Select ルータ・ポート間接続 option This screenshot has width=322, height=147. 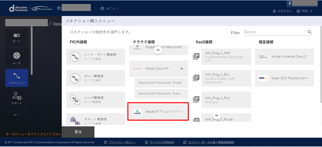[96, 57]
